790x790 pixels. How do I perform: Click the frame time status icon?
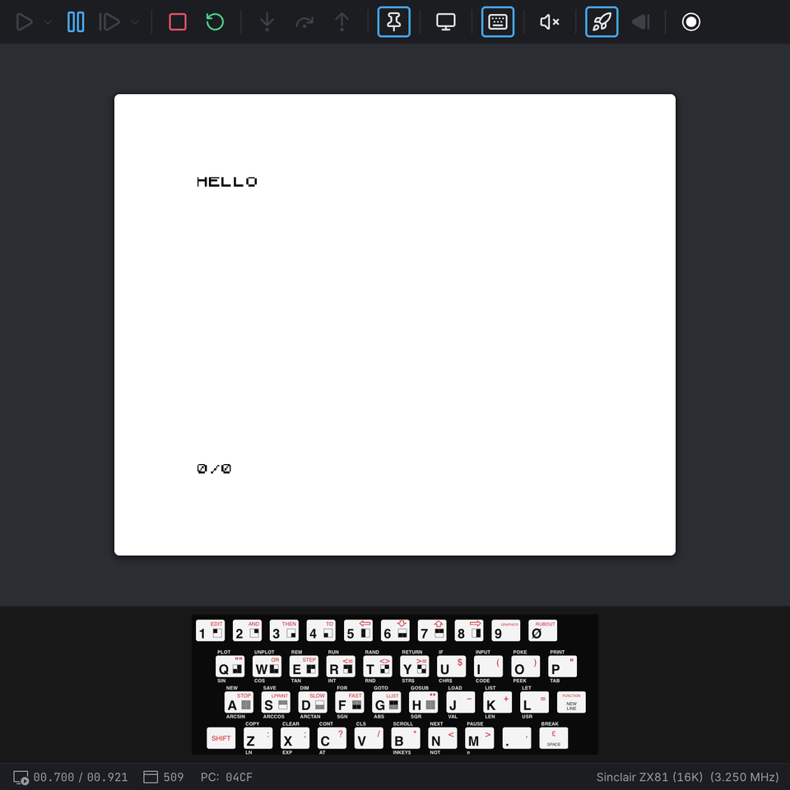tap(21, 778)
